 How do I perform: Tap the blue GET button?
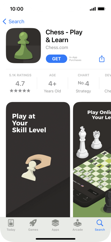(56, 59)
